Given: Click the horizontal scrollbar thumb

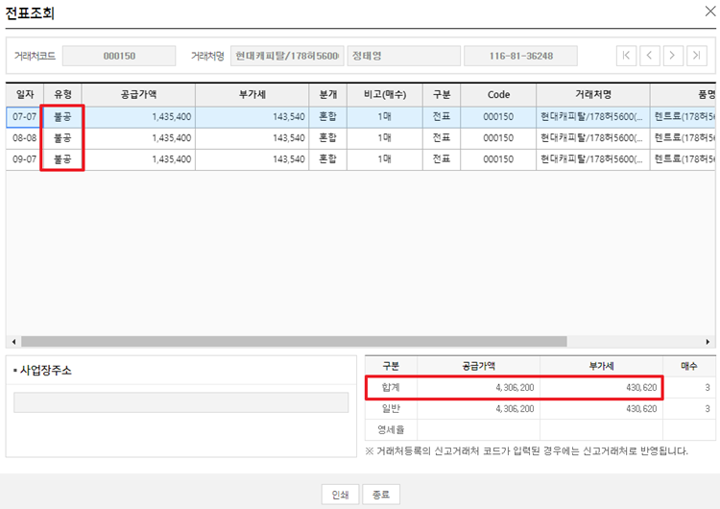Looking at the screenshot, I should pos(294,341).
